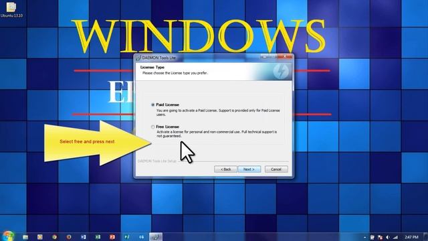Screen dimensions: 428x241
Task: Click the Next button
Action: tap(249, 169)
